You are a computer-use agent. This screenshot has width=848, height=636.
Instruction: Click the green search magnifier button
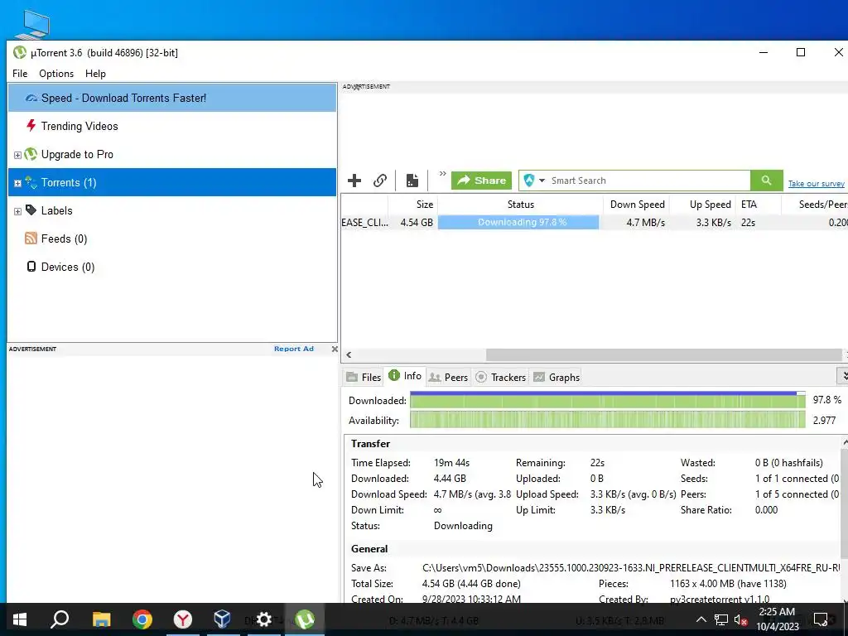point(766,181)
